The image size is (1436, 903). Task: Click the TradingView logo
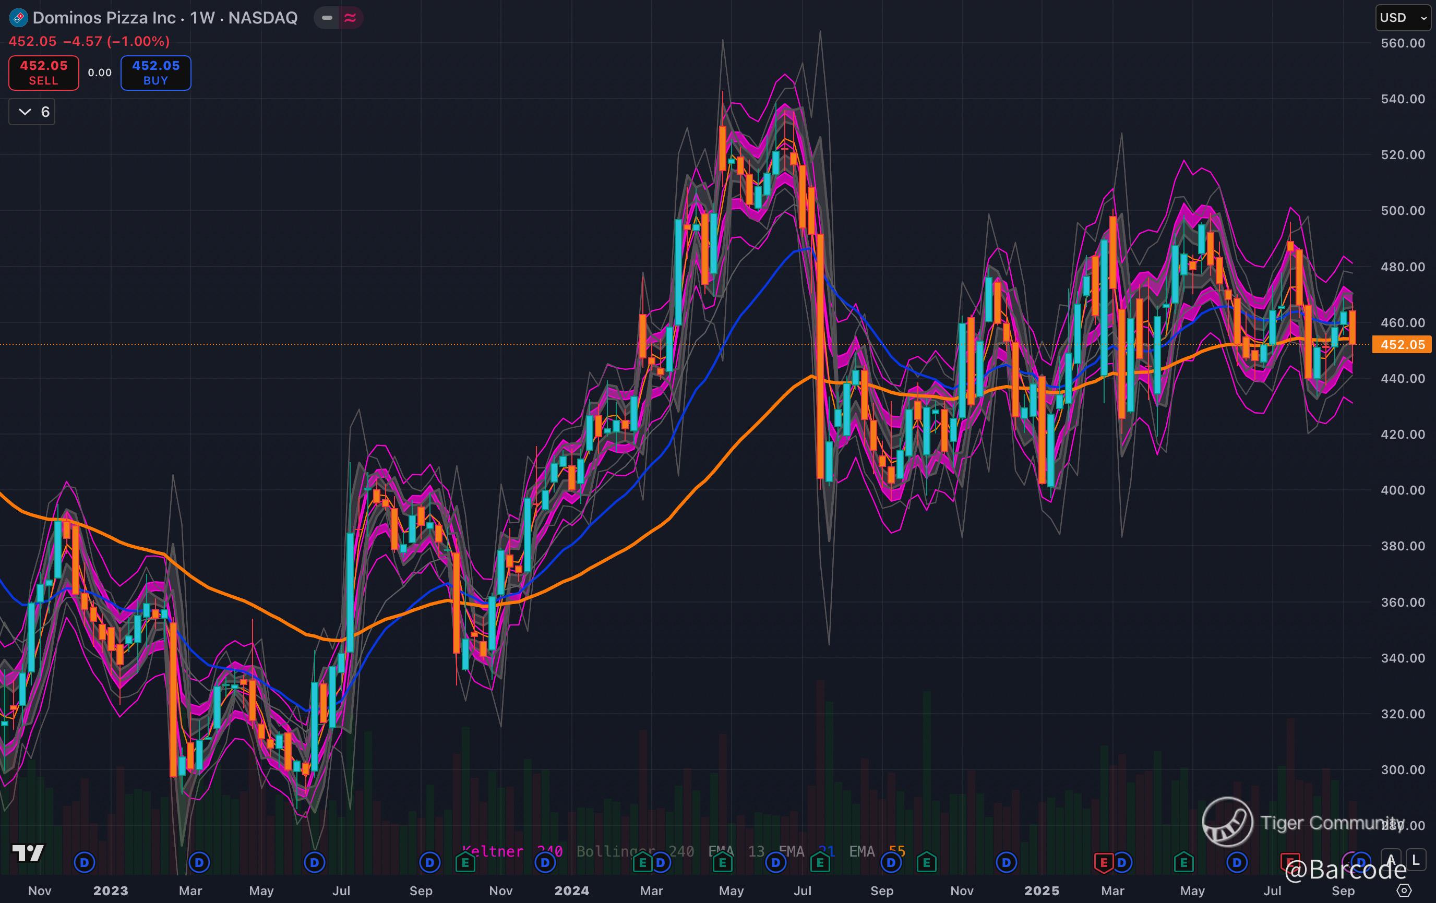[28, 853]
